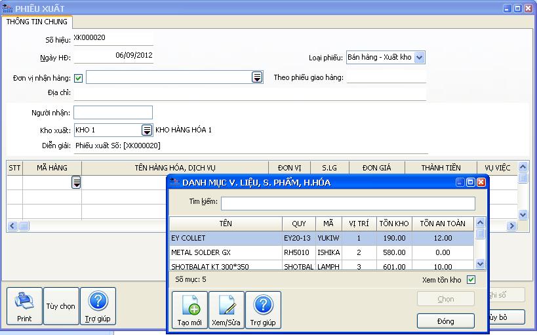Viewport: 537px width, 335px height.
Task: Click Tạo mới to create new item
Action: [x=189, y=310]
